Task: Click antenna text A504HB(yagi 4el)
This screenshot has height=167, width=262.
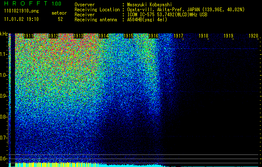Action: (x=147, y=20)
